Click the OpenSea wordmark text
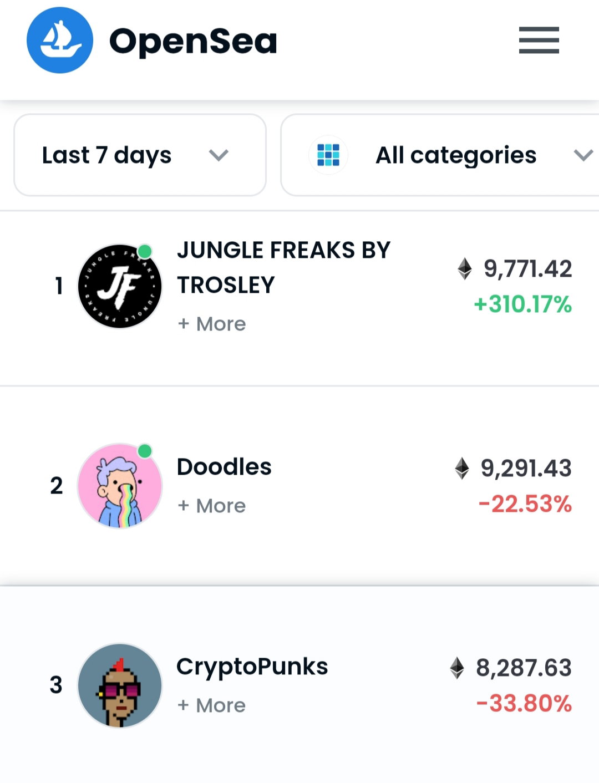This screenshot has height=783, width=599. click(193, 42)
